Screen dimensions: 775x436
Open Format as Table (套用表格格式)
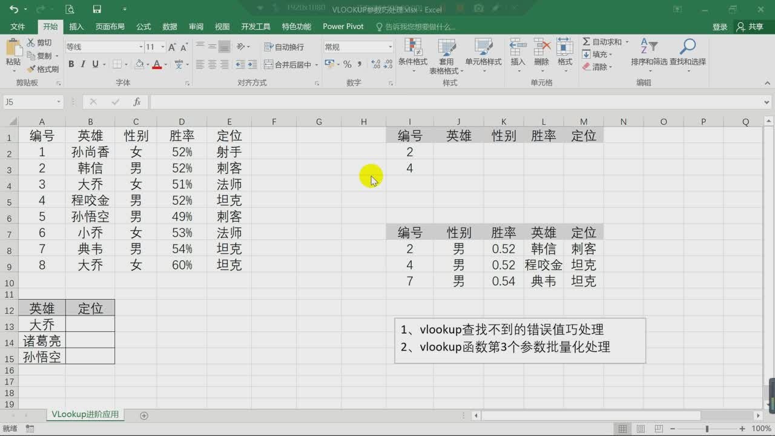click(x=446, y=56)
